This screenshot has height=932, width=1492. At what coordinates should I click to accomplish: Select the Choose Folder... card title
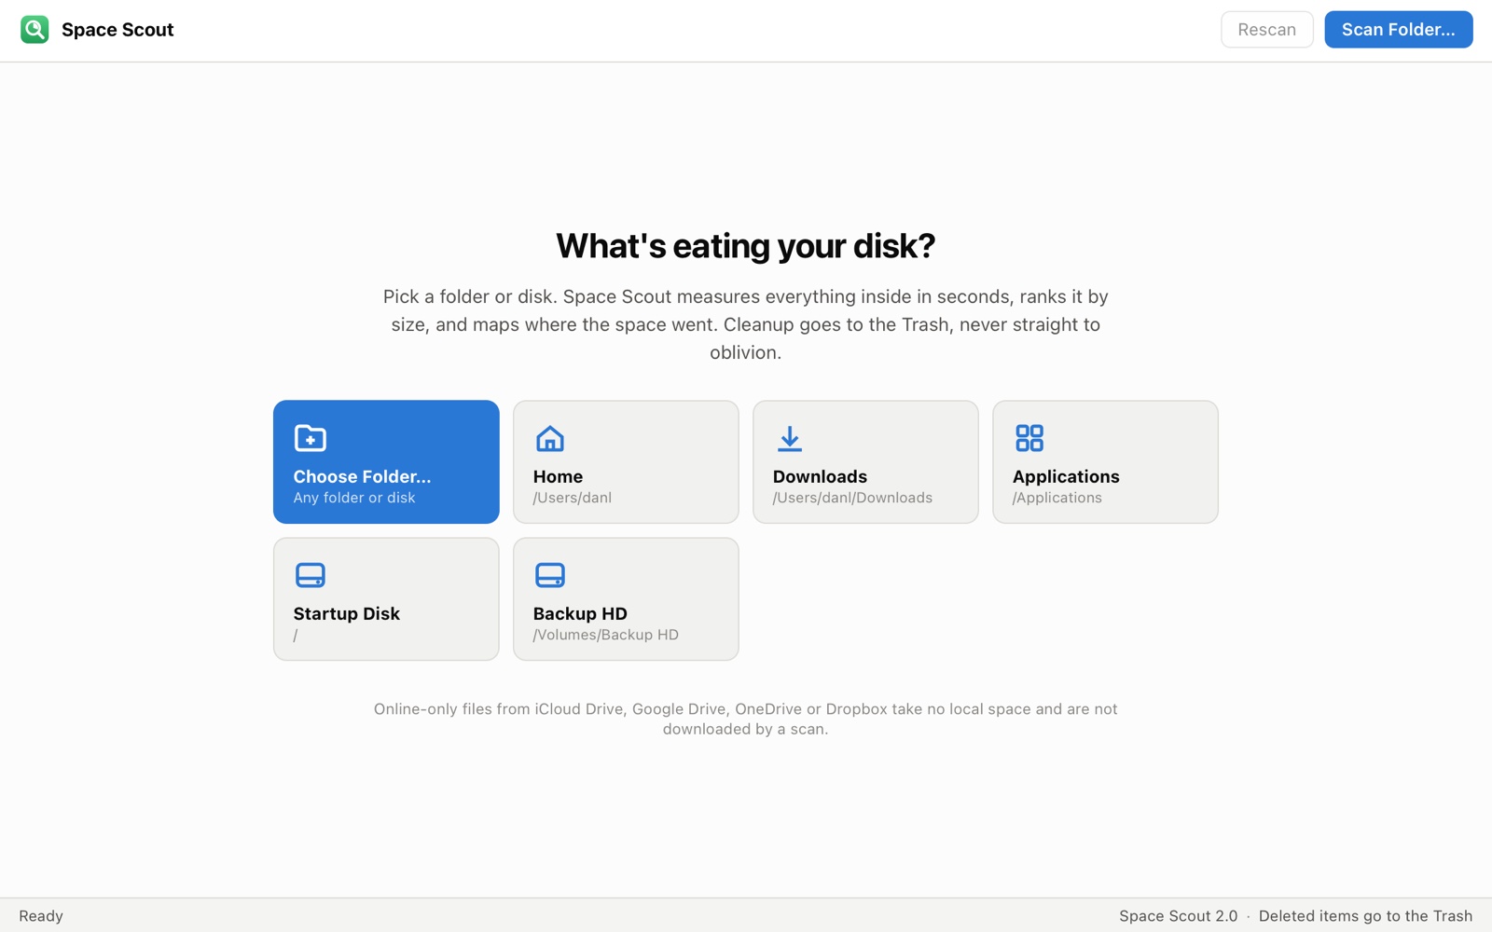[x=362, y=476]
